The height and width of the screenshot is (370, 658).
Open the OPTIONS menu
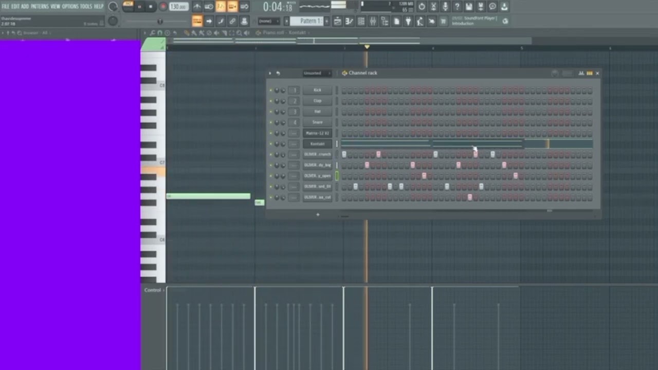[x=70, y=6]
